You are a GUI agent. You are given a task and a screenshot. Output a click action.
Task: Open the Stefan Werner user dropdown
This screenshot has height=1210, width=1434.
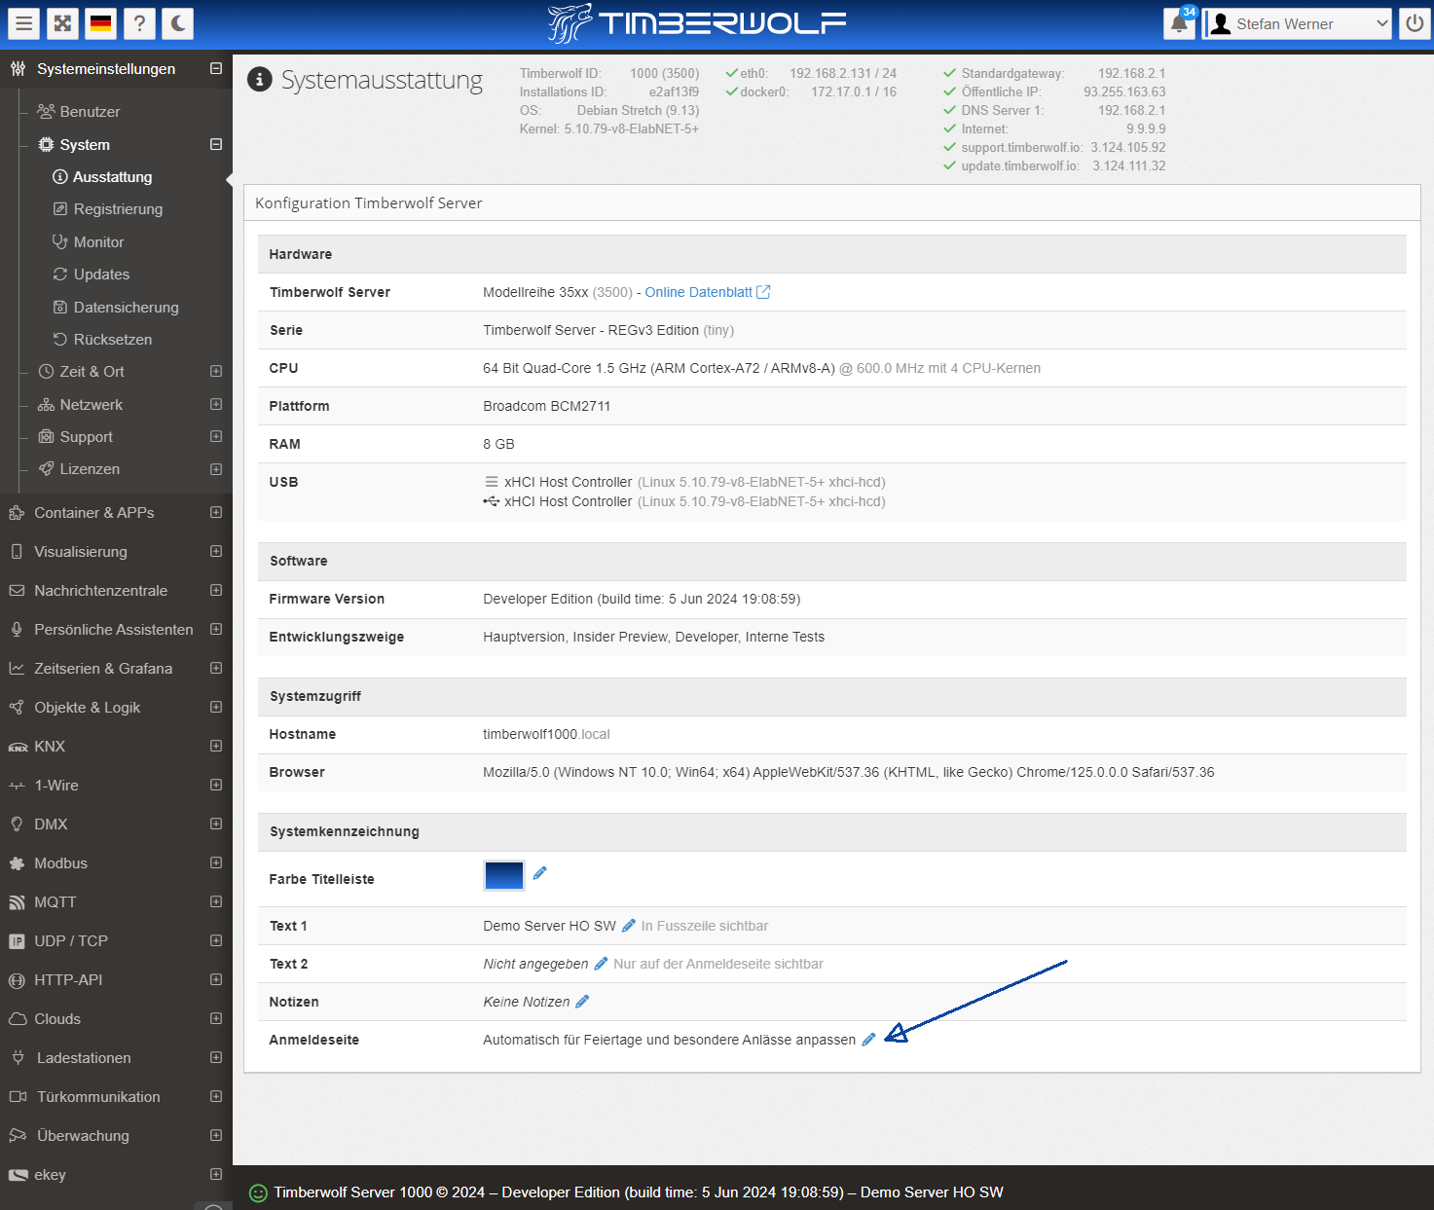point(1298,24)
